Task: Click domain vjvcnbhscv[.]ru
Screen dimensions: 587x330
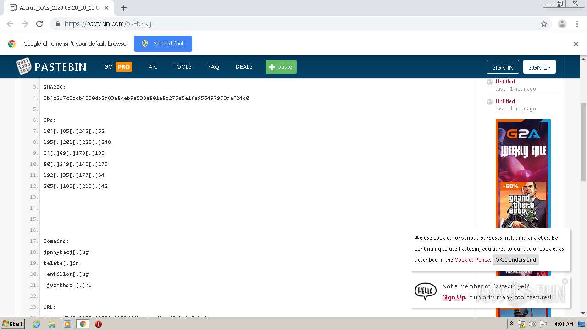Action: click(68, 285)
